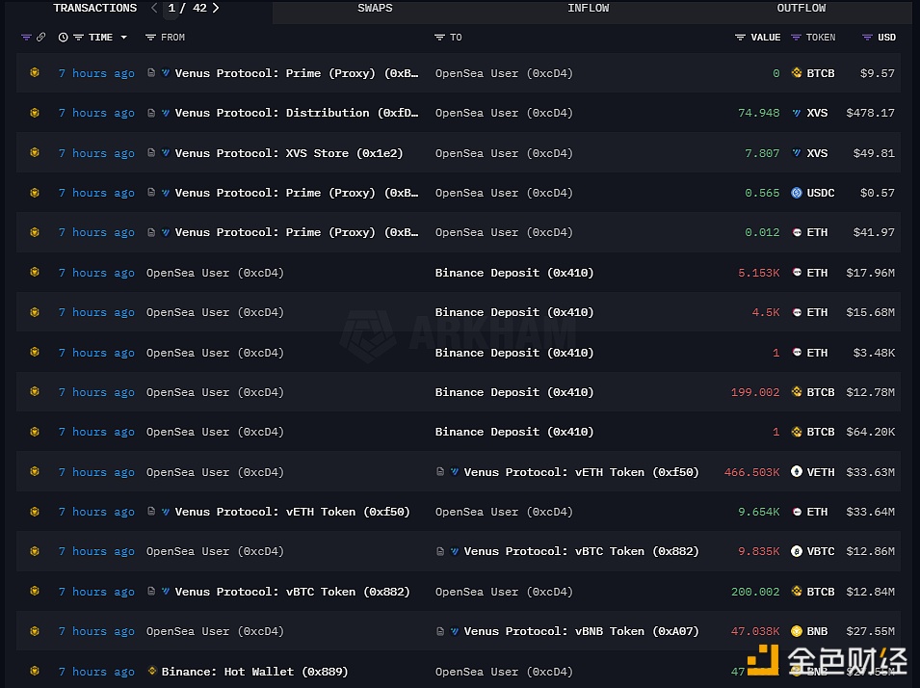Toggle the clock time-format icon
The width and height of the screenshot is (920, 688).
click(x=64, y=38)
